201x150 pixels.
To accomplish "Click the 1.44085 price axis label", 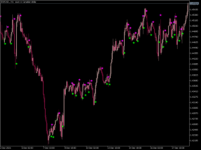I will click(x=194, y=64).
